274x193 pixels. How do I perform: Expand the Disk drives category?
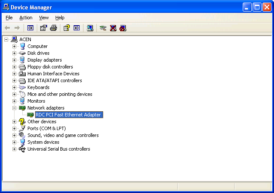click(14, 53)
